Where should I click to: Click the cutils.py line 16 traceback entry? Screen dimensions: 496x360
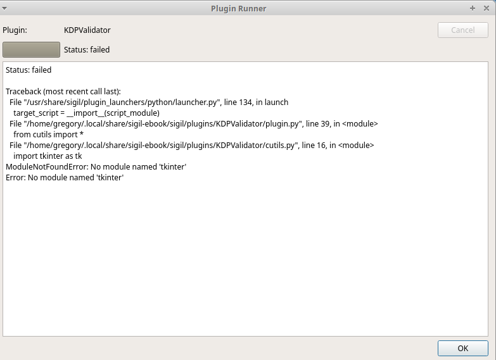click(x=191, y=145)
